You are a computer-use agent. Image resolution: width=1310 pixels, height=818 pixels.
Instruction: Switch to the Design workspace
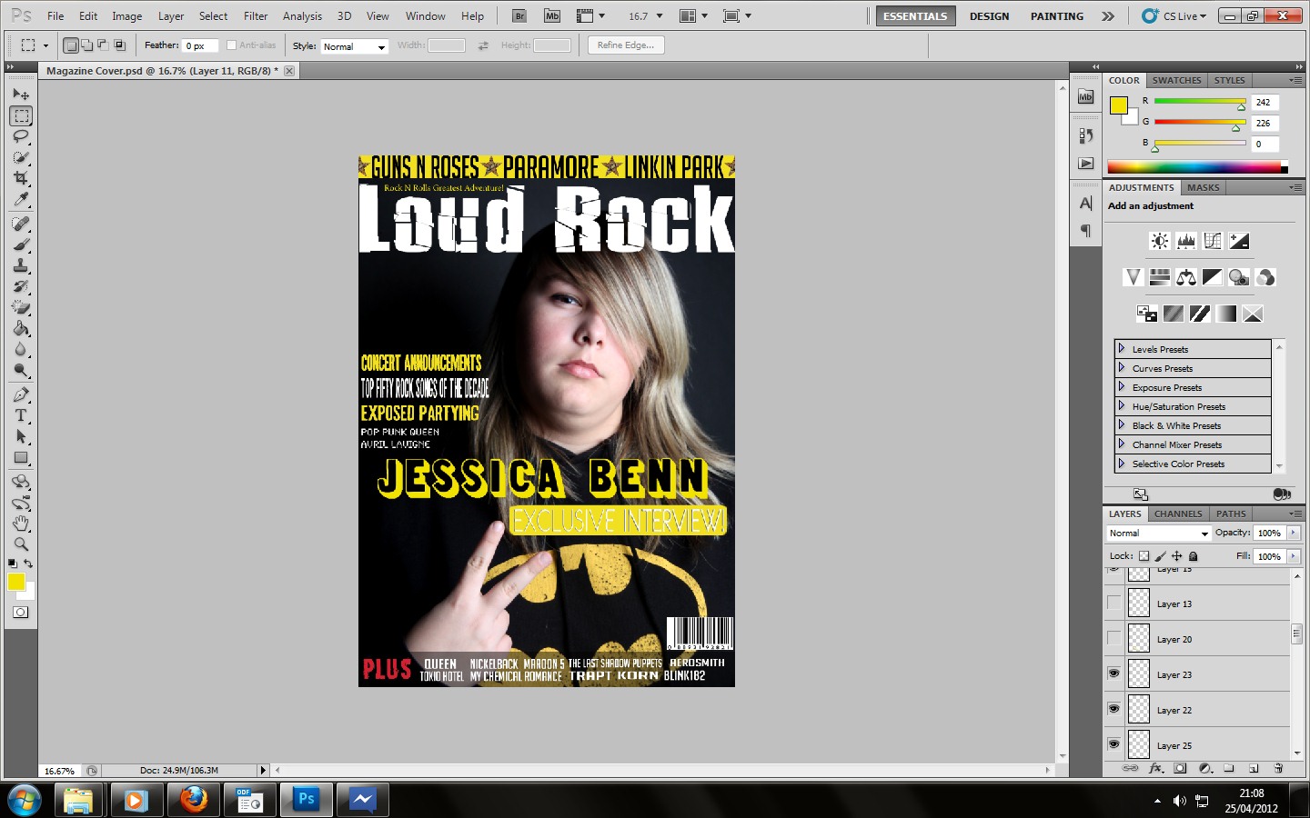pyautogui.click(x=989, y=16)
